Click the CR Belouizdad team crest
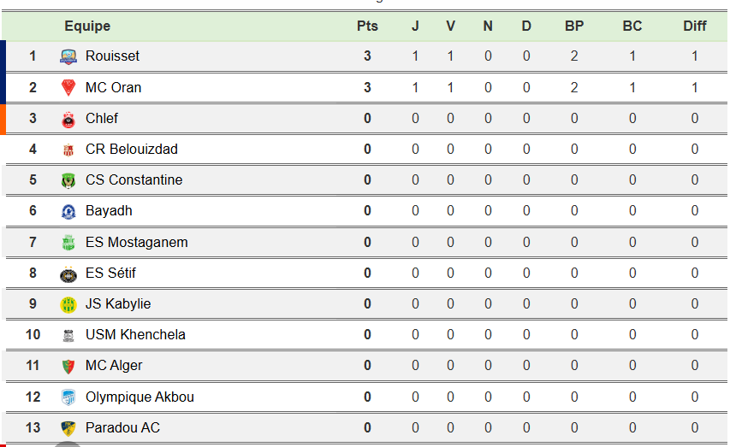 coord(68,150)
